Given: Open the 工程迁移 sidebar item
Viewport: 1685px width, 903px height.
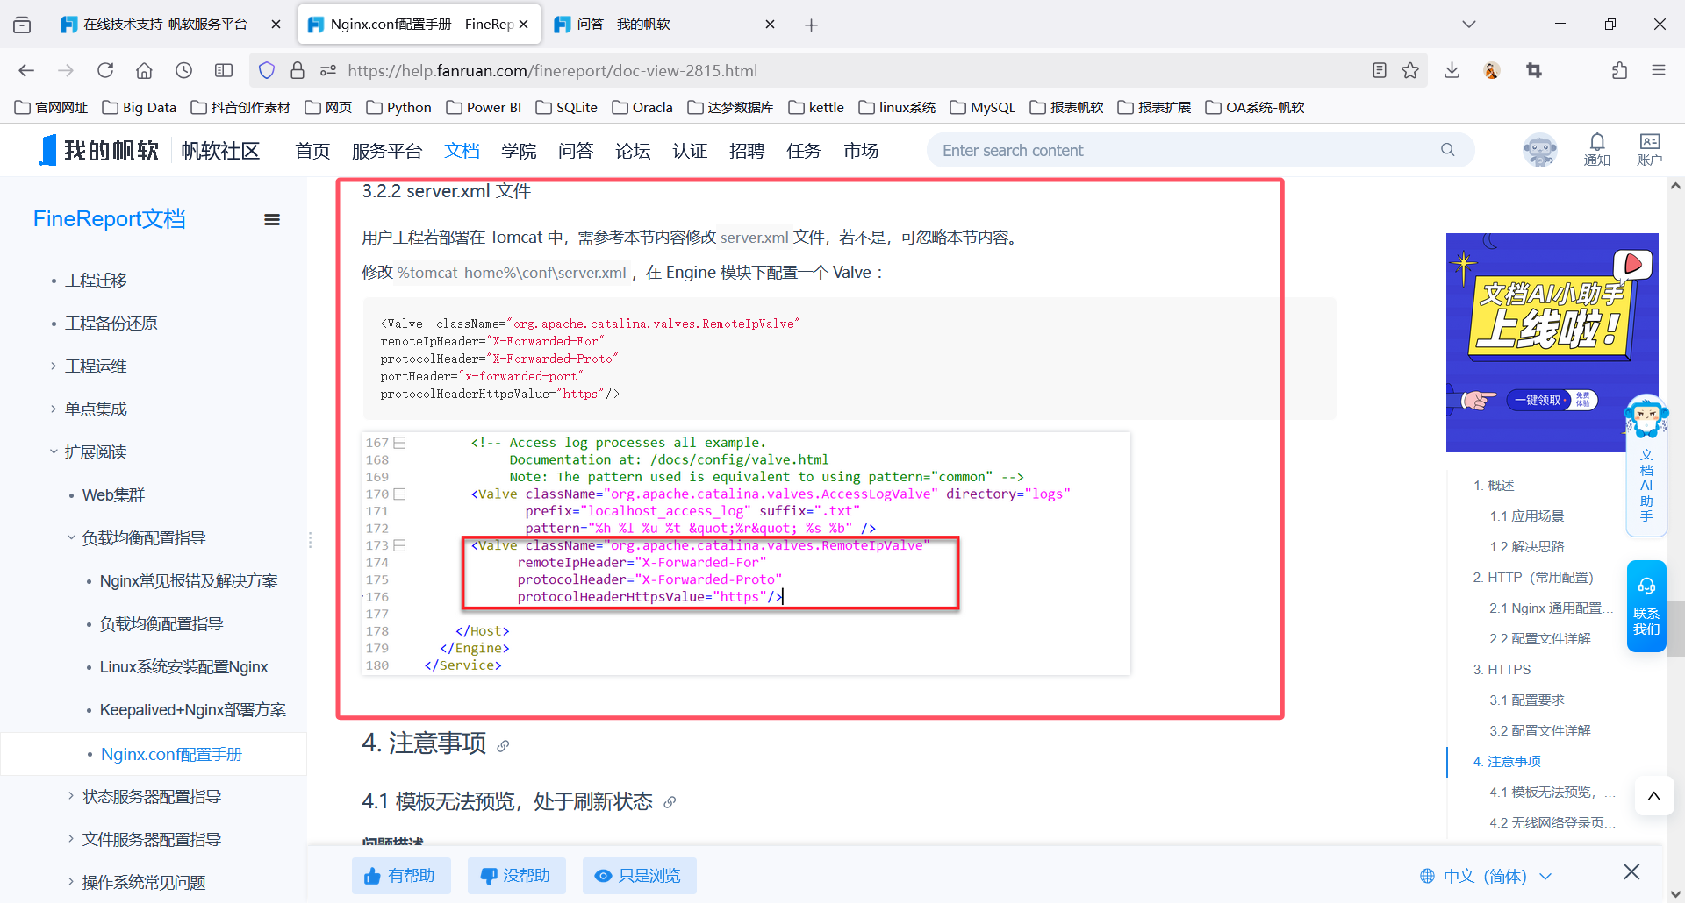Looking at the screenshot, I should click(x=96, y=281).
